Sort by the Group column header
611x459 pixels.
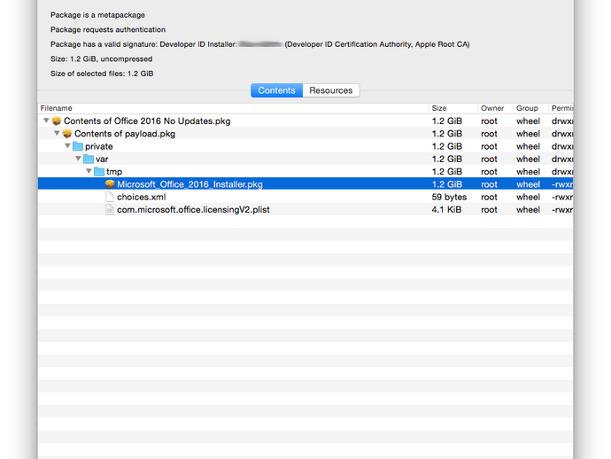(x=530, y=108)
